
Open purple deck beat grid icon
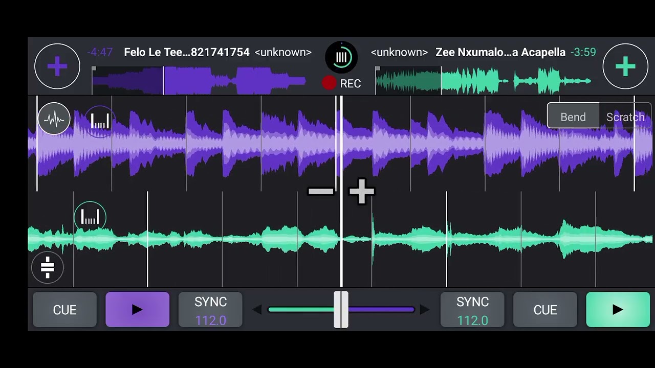pos(100,122)
